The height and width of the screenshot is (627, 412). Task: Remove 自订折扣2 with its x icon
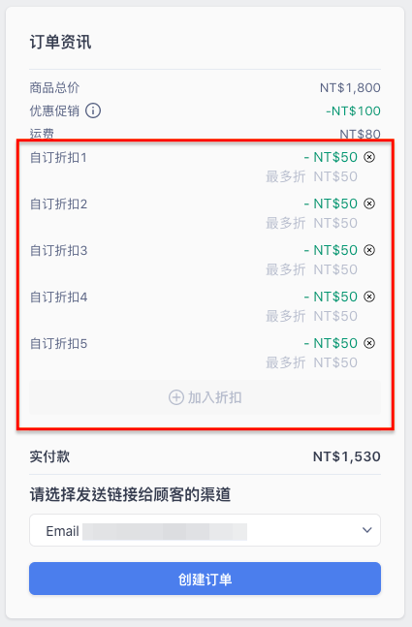pos(369,204)
